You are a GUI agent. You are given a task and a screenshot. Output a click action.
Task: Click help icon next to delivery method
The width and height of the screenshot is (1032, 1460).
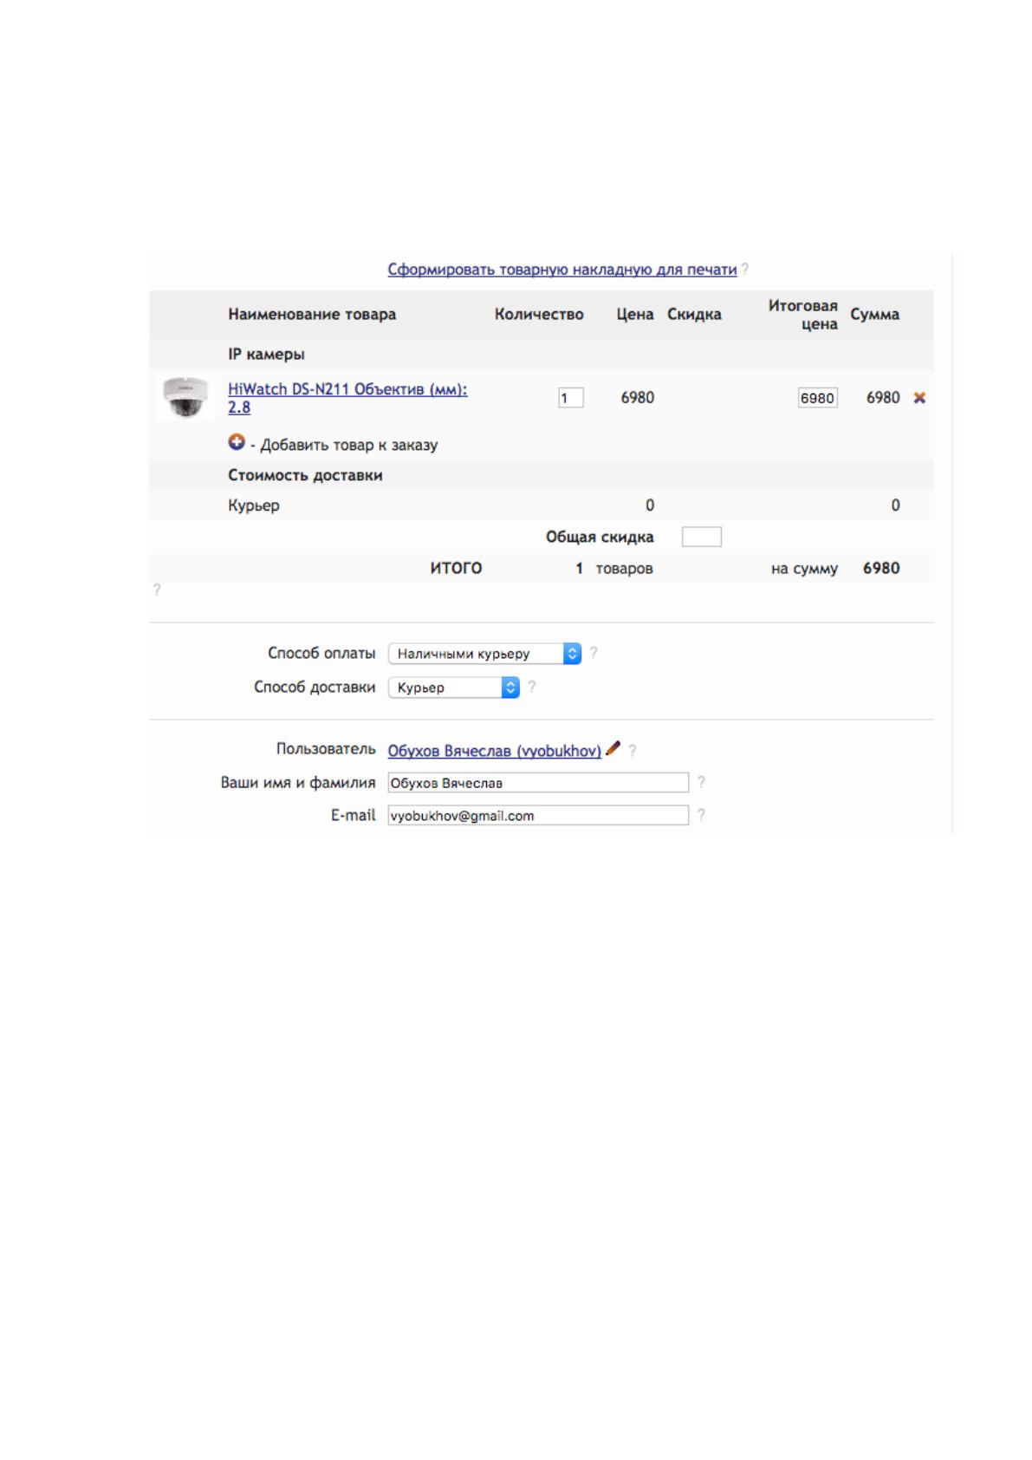click(532, 687)
